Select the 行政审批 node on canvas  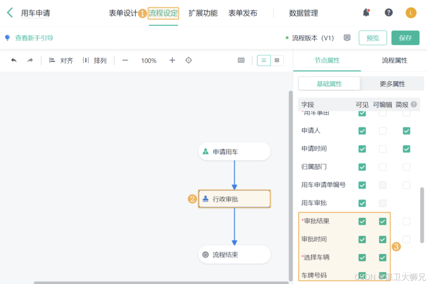(x=234, y=199)
